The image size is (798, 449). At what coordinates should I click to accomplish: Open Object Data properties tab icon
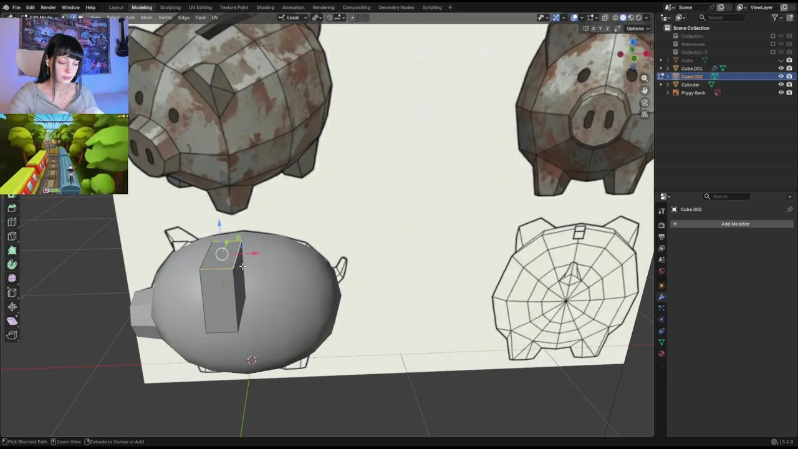pos(661,342)
